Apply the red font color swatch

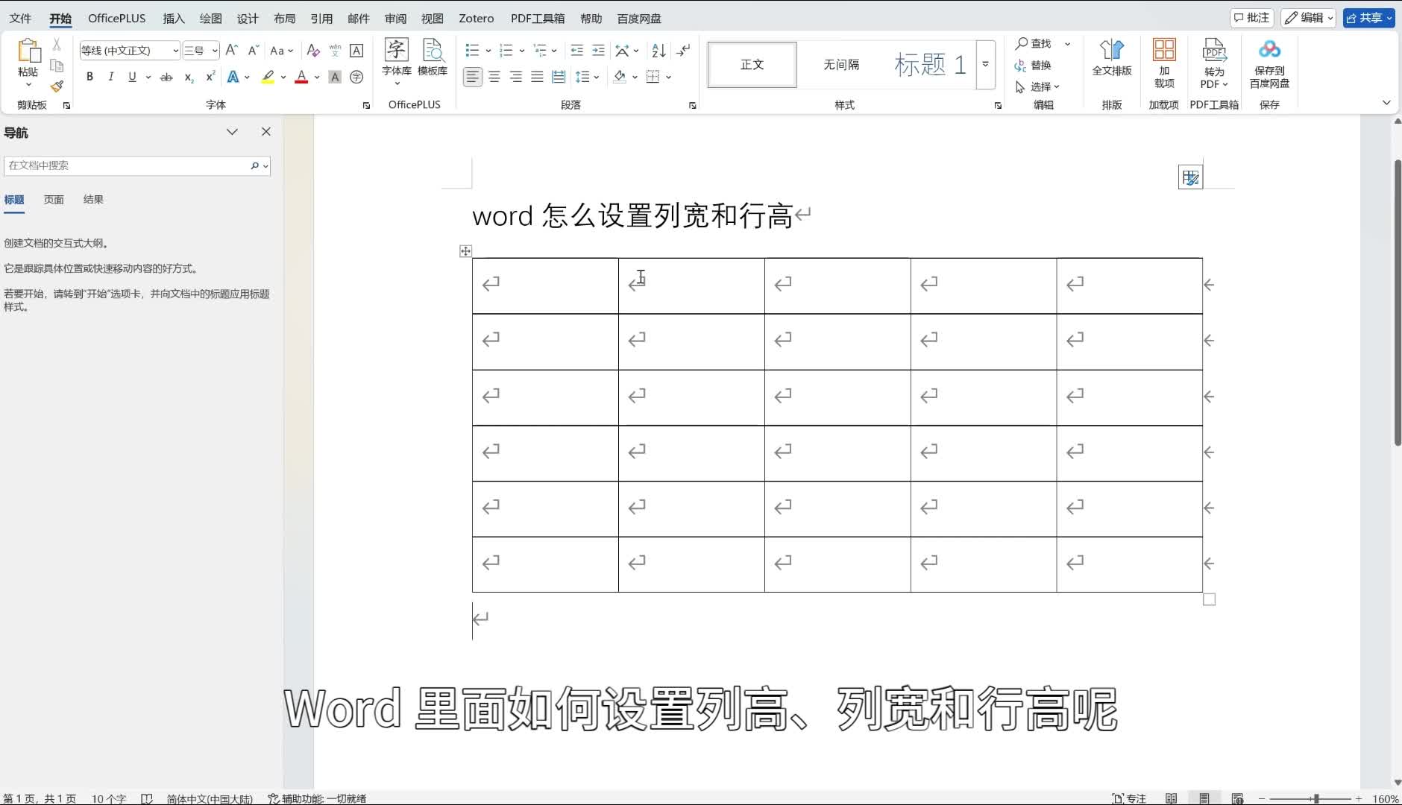[301, 77]
